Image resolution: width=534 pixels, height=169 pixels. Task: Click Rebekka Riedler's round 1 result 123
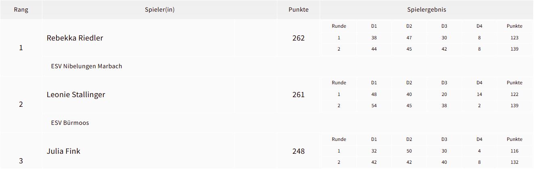pyautogui.click(x=514, y=38)
